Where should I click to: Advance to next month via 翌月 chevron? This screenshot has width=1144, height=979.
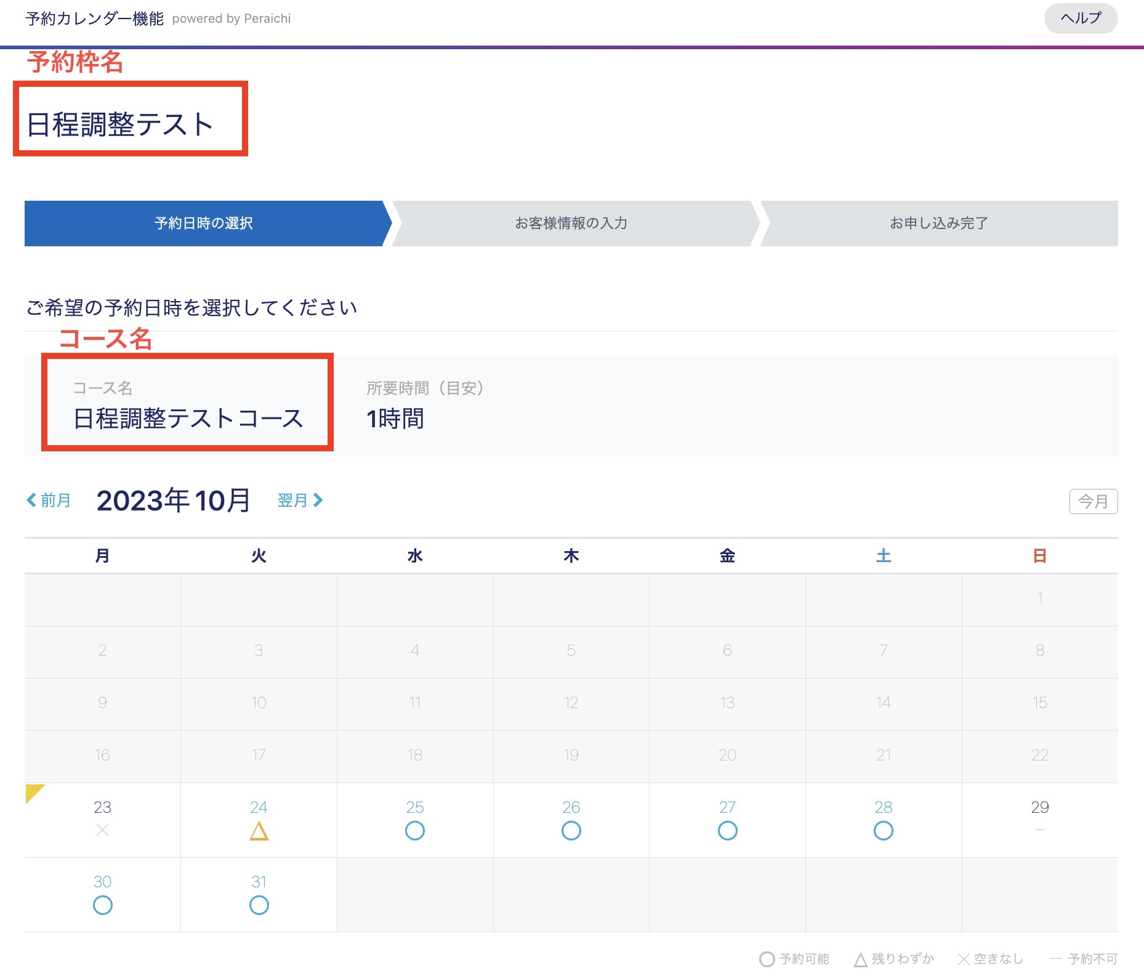coord(300,500)
